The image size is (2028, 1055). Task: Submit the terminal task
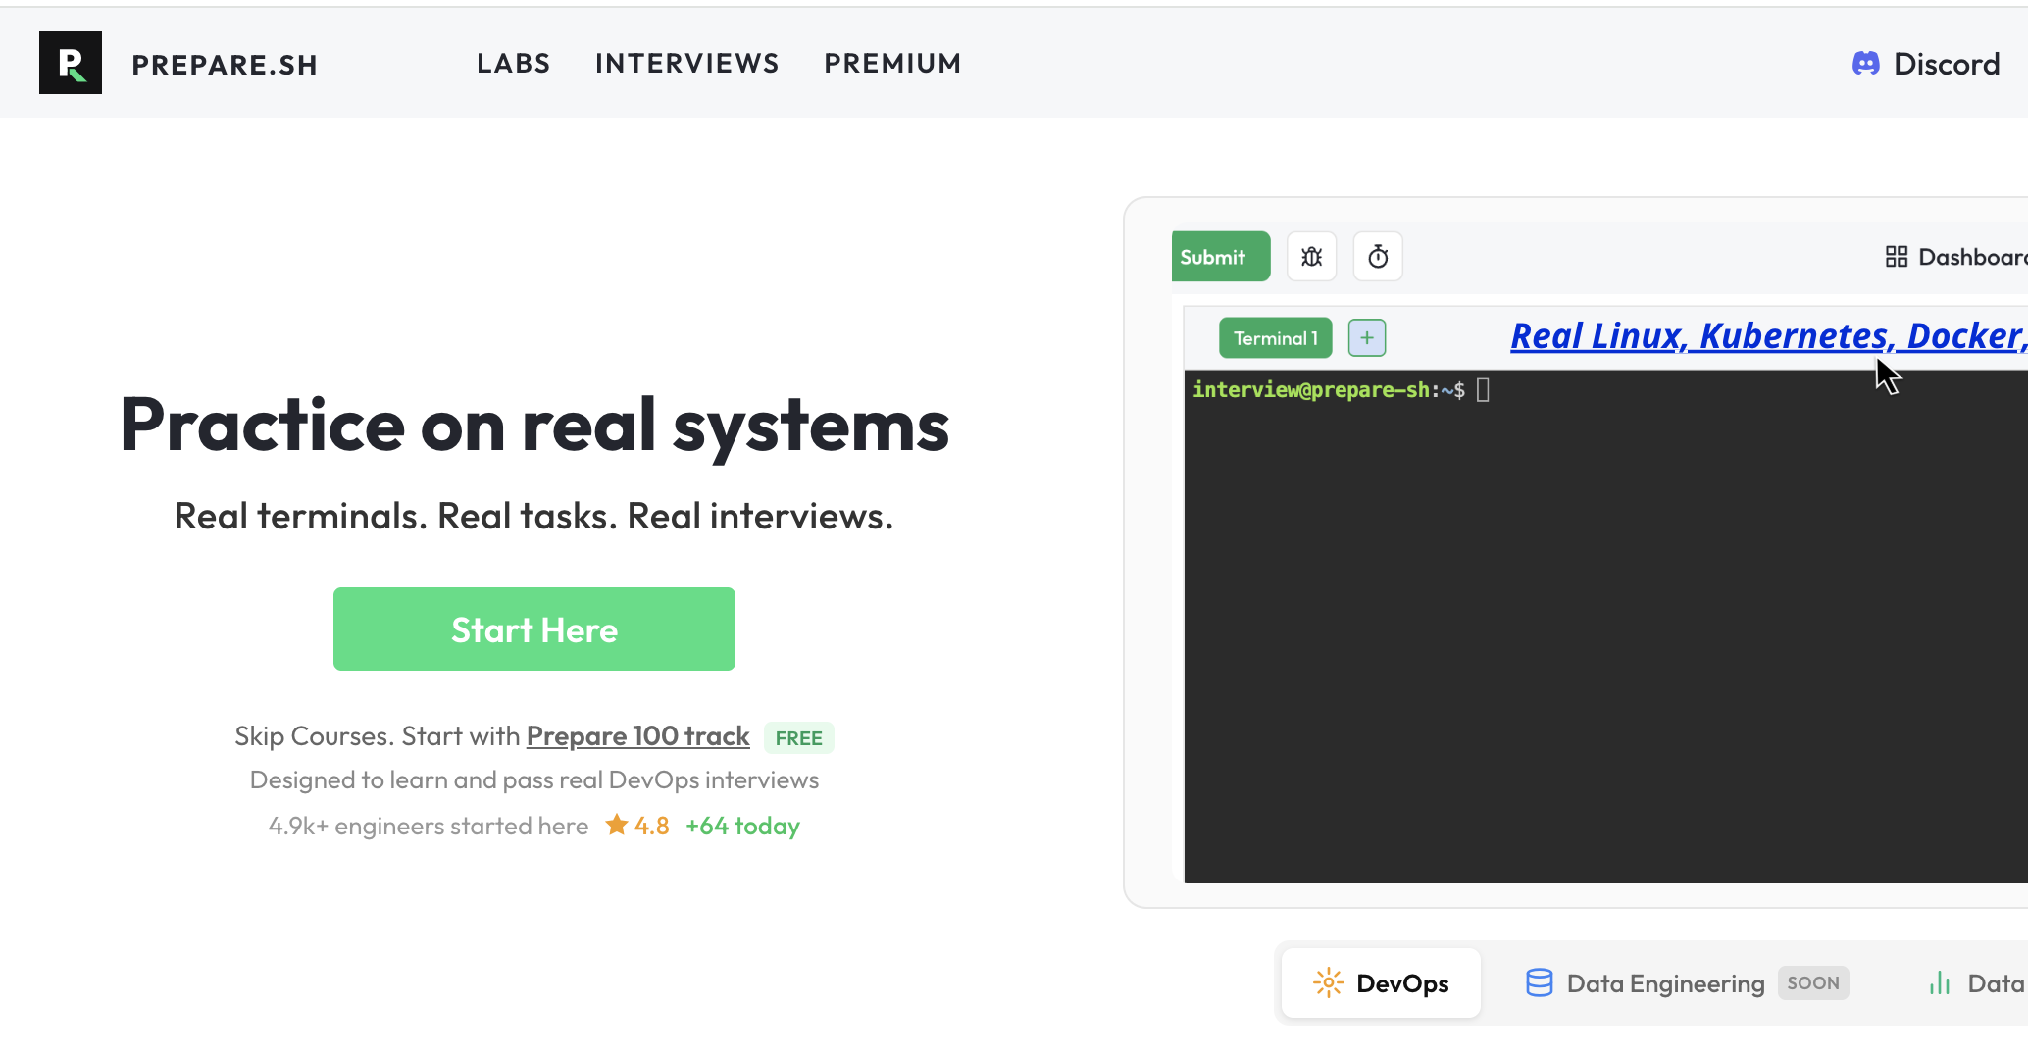click(x=1220, y=257)
